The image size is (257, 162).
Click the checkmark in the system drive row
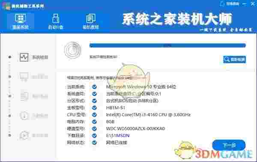click(94, 94)
